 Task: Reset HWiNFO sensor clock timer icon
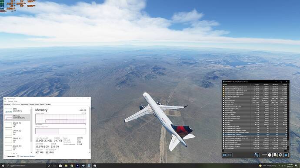pyautogui.click(x=270, y=155)
